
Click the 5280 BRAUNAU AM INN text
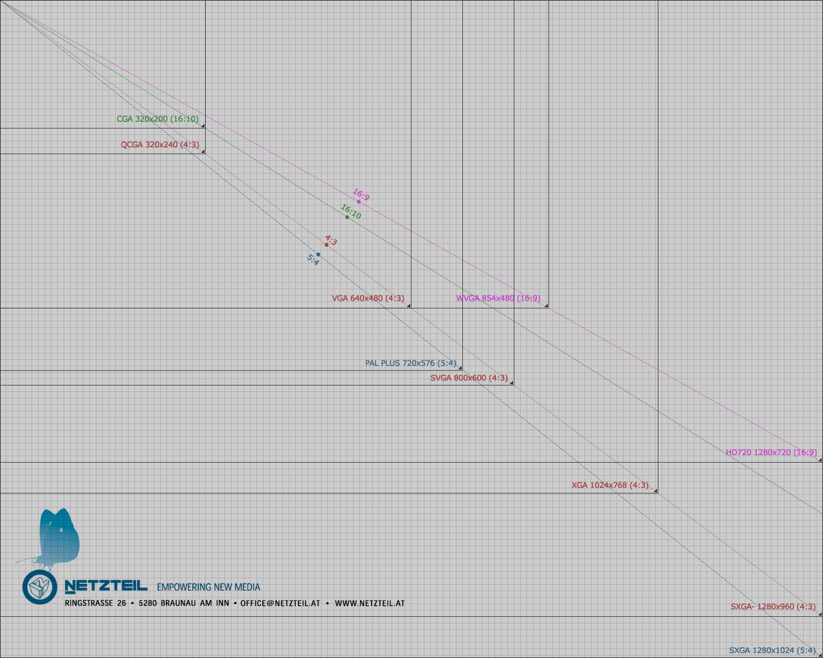pyautogui.click(x=184, y=603)
